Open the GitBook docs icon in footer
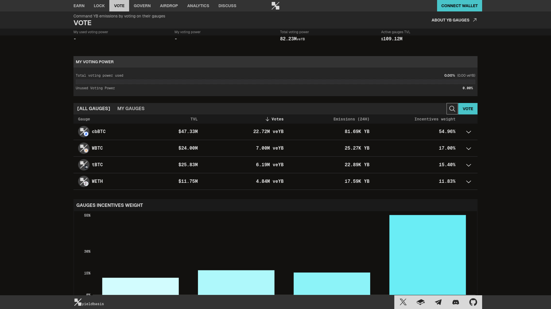 click(x=420, y=302)
